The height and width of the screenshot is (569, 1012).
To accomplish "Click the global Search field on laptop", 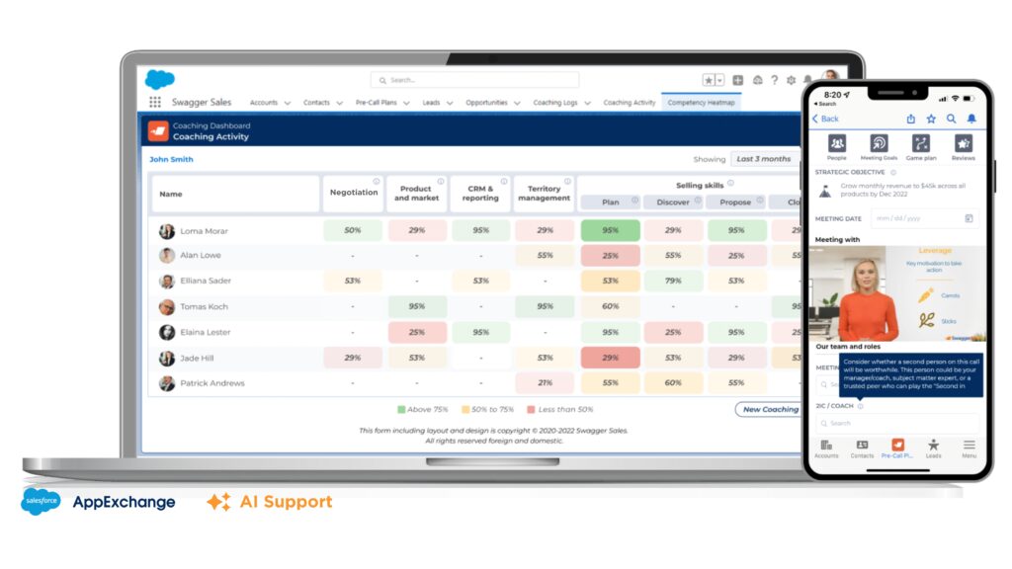I will point(474,80).
